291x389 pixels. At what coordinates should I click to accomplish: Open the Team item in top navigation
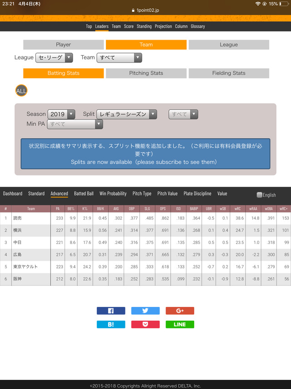116,26
